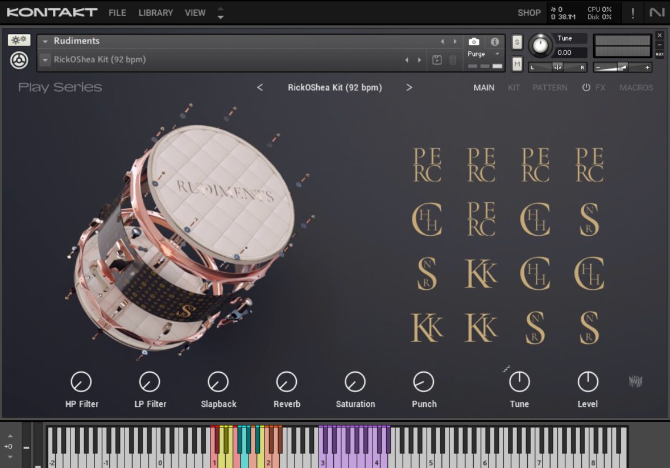Image resolution: width=670 pixels, height=468 pixels.
Task: Go to previous kit with the '<' arrow
Action: pos(260,87)
